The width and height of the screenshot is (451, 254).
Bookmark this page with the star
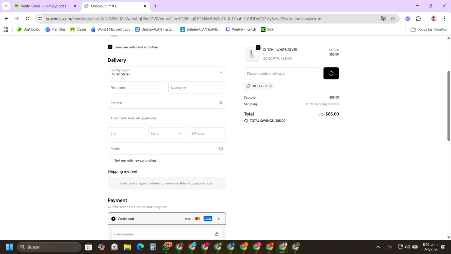click(393, 19)
